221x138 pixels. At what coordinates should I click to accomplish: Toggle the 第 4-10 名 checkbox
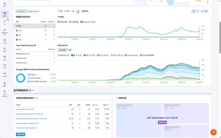point(72,55)
